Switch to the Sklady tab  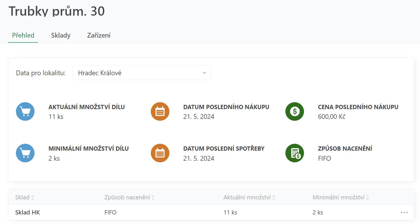tap(61, 35)
